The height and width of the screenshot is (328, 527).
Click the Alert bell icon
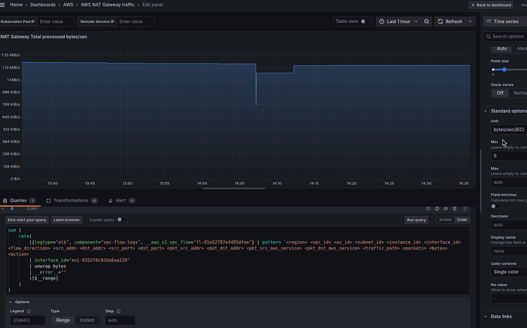110,201
